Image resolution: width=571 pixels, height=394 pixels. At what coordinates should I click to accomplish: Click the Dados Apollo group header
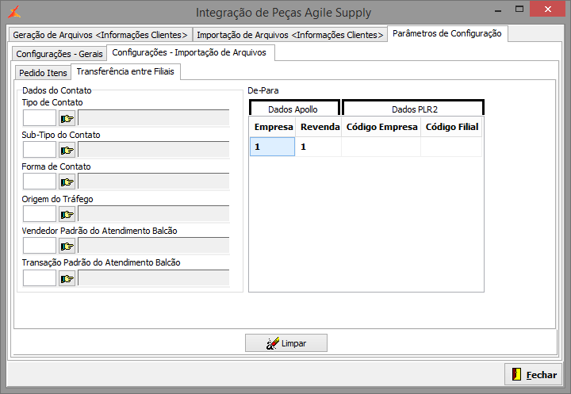[294, 109]
